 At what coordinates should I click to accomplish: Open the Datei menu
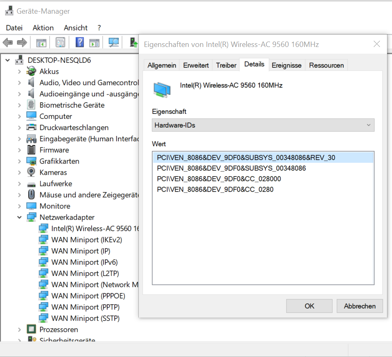[x=14, y=28]
